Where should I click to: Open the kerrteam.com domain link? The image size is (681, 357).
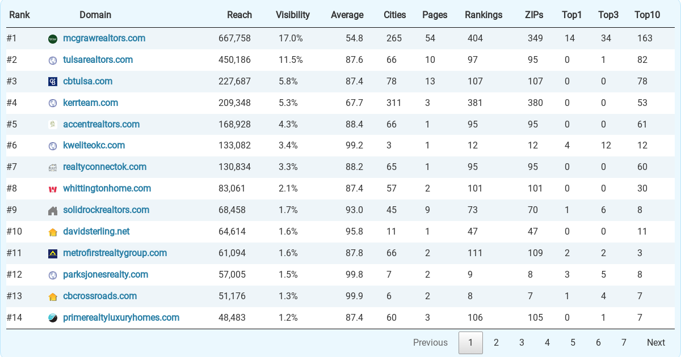(90, 103)
